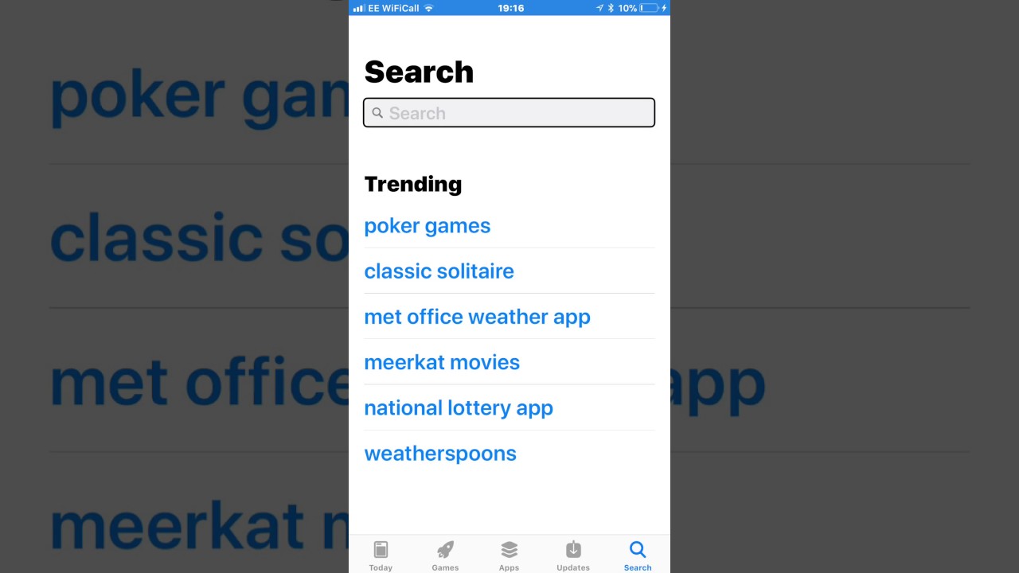Tap the cellular signal bars icon
1019x573 pixels.
coord(359,8)
